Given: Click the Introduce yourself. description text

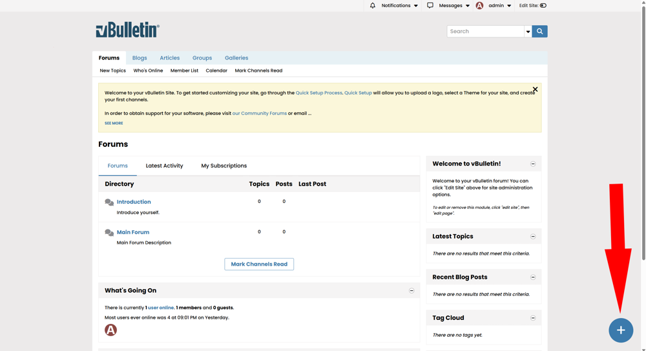Looking at the screenshot, I should pos(138,213).
